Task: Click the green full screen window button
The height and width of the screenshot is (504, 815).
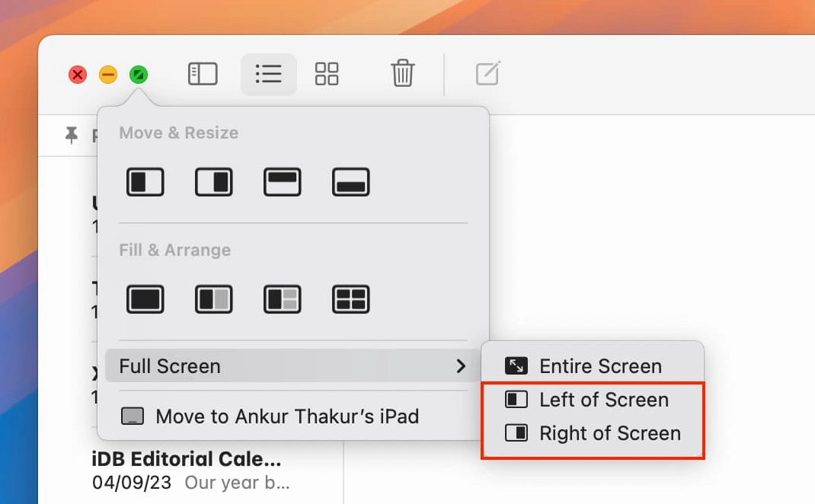Action: click(x=139, y=75)
